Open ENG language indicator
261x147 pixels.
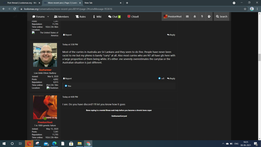coord(236,144)
